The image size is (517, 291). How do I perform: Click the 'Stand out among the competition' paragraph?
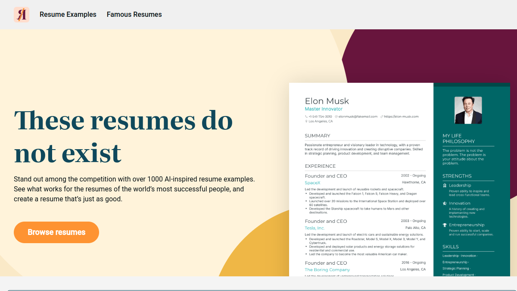pos(134,189)
